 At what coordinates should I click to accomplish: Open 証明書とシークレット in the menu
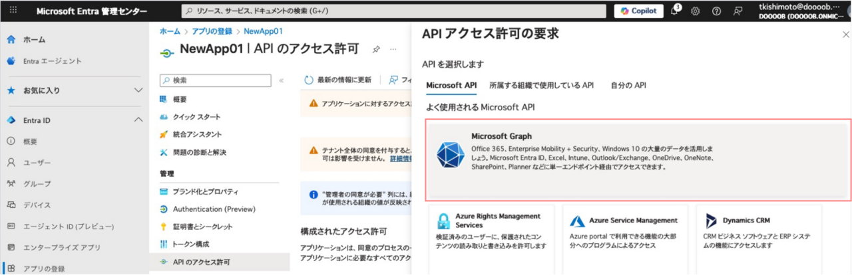202,227
